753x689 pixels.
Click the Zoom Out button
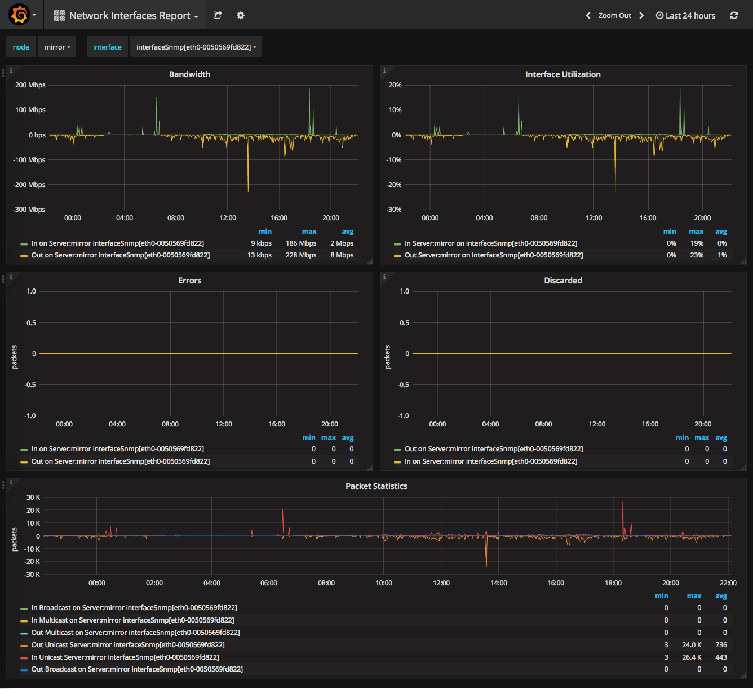(x=614, y=15)
